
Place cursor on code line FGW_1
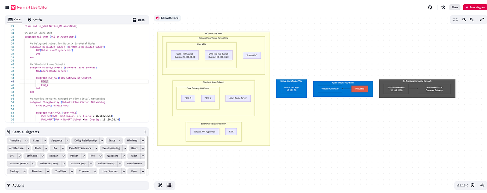tap(45, 81)
